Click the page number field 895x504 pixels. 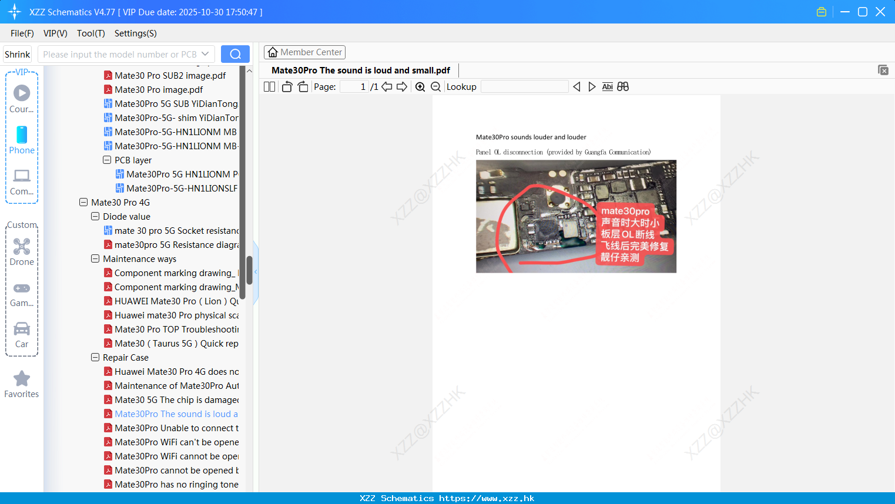pyautogui.click(x=354, y=87)
